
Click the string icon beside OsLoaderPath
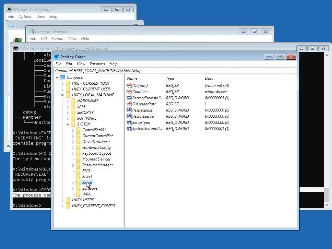click(x=129, y=104)
